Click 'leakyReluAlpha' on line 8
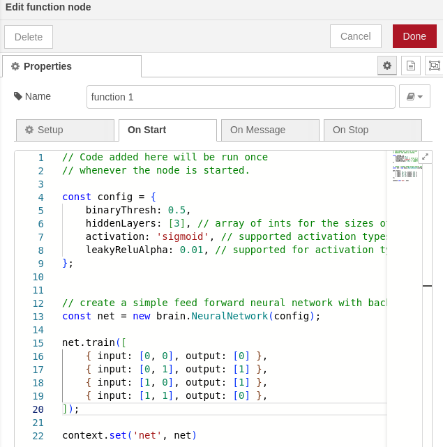The image size is (443, 447). coord(127,250)
